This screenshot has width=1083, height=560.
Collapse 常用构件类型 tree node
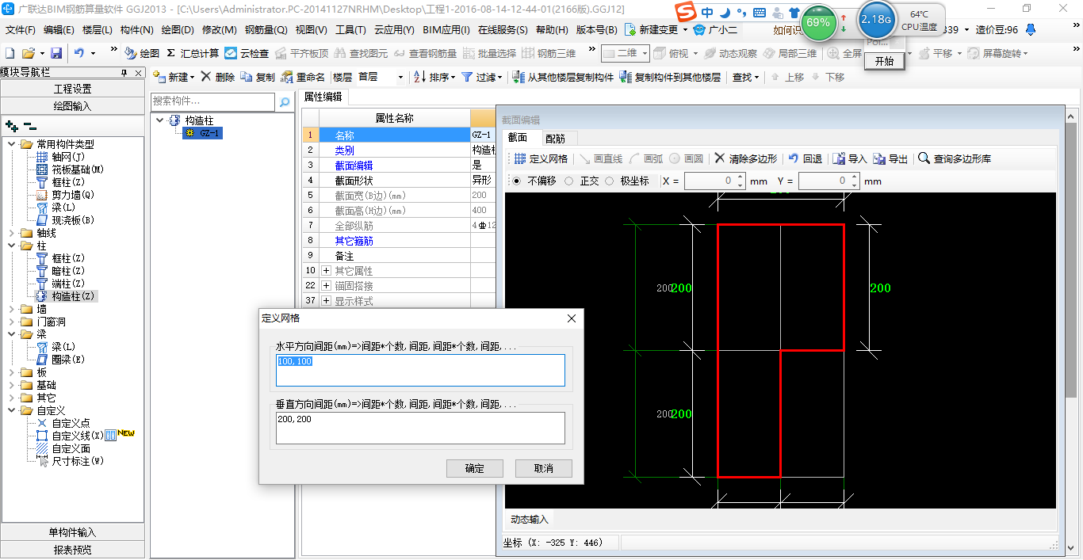[12, 144]
